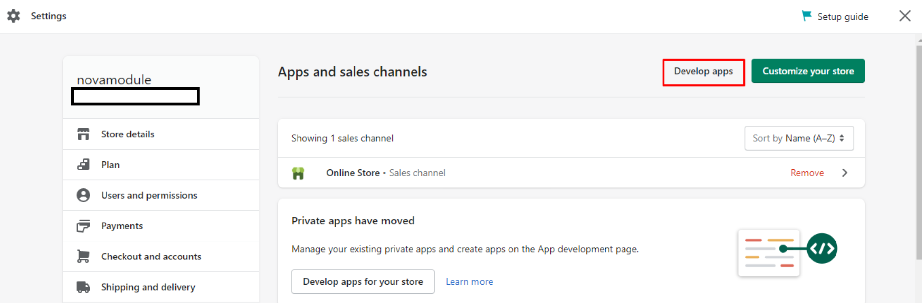Open Shipping and delivery settings
The height and width of the screenshot is (303, 922).
click(148, 287)
